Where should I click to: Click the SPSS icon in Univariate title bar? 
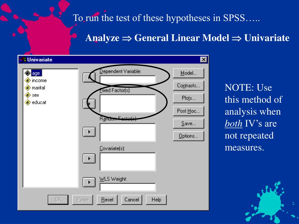click(22, 60)
